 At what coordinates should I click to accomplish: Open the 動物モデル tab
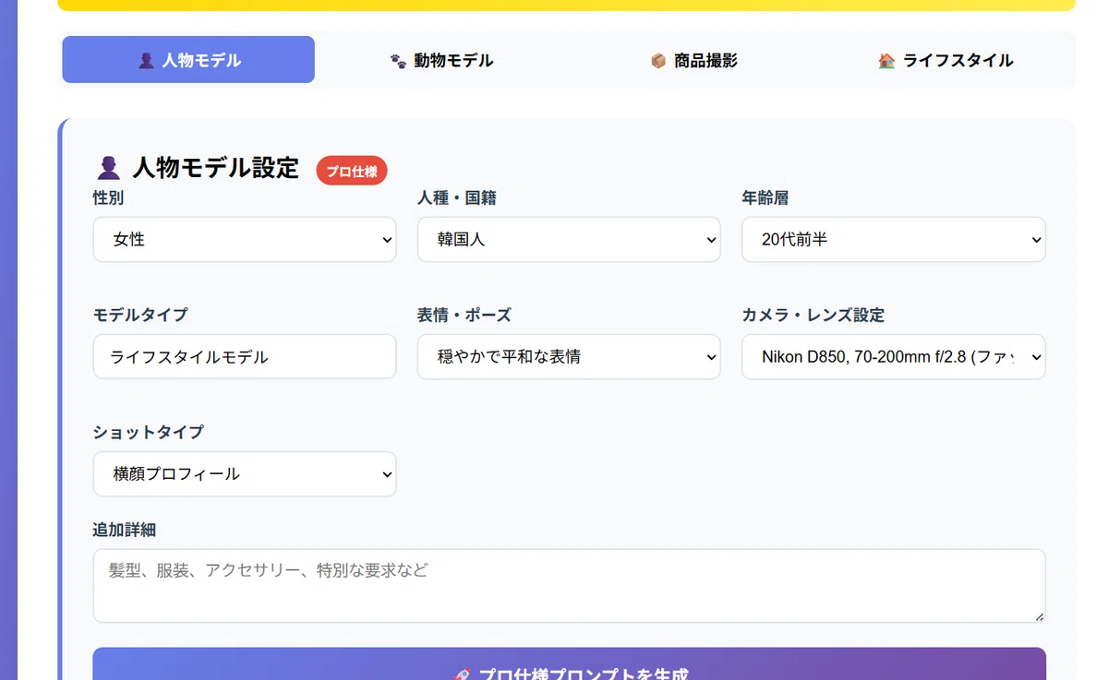441,60
